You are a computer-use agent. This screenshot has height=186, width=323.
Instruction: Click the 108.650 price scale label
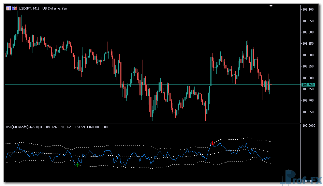[308, 112]
